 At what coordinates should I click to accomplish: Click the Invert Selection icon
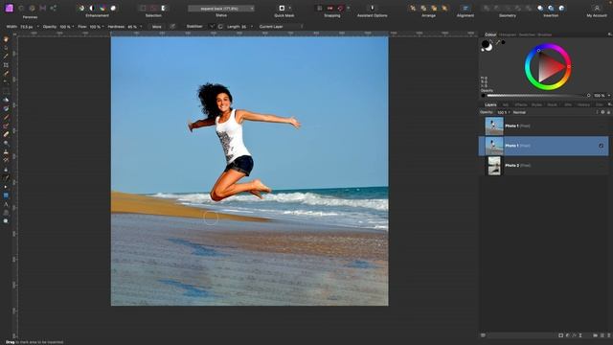(164, 8)
